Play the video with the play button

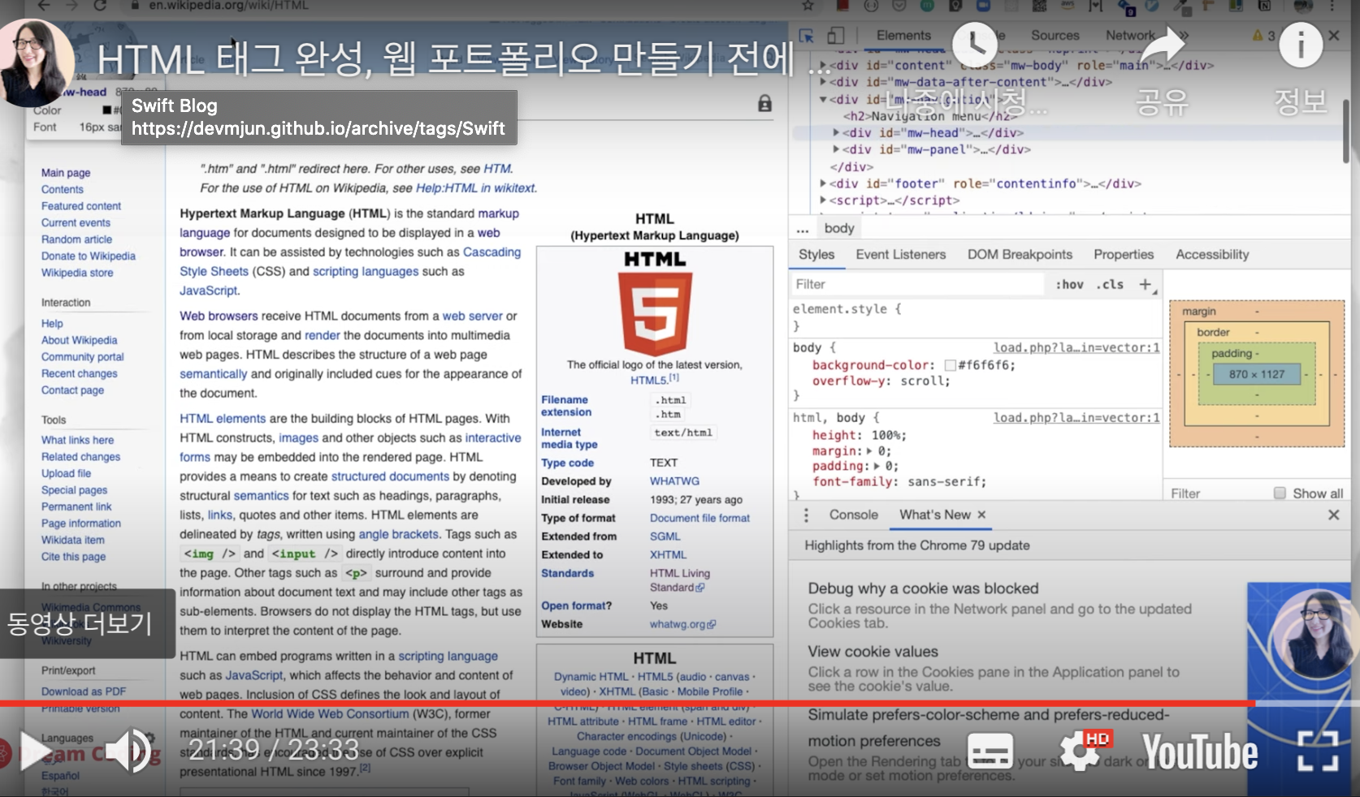(x=37, y=752)
